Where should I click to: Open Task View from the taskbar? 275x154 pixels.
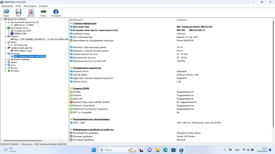tap(141, 150)
